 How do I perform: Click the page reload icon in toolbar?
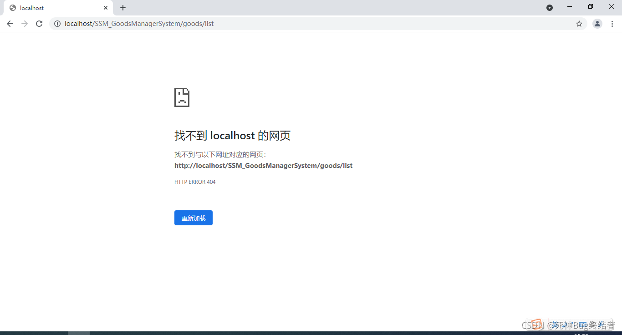[x=39, y=24]
